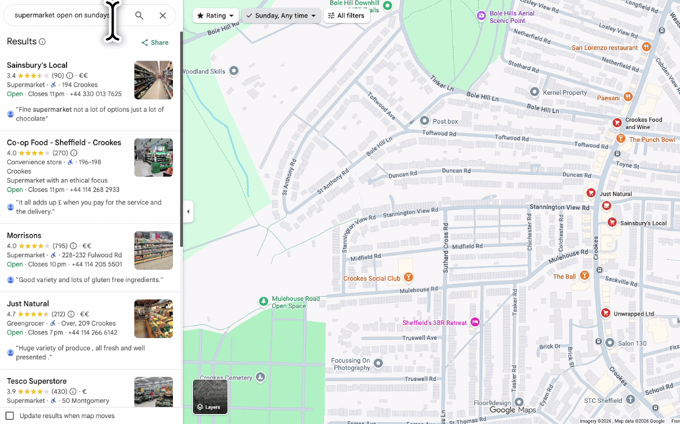The height and width of the screenshot is (424, 680).
Task: Select the Just Natural map pin
Action: point(591,193)
